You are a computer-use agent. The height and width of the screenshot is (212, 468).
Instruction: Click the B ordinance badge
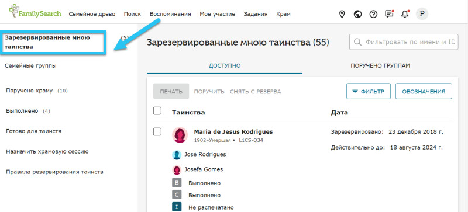(x=177, y=183)
